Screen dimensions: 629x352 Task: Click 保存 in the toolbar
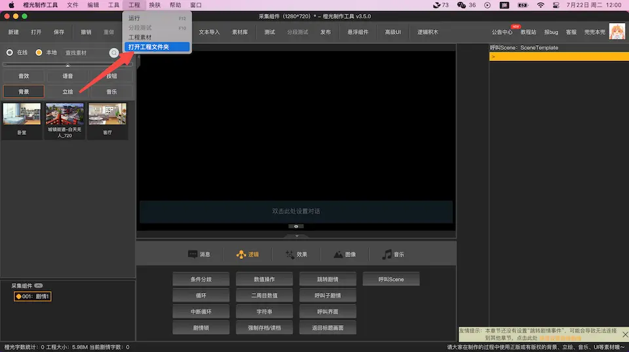tap(59, 32)
